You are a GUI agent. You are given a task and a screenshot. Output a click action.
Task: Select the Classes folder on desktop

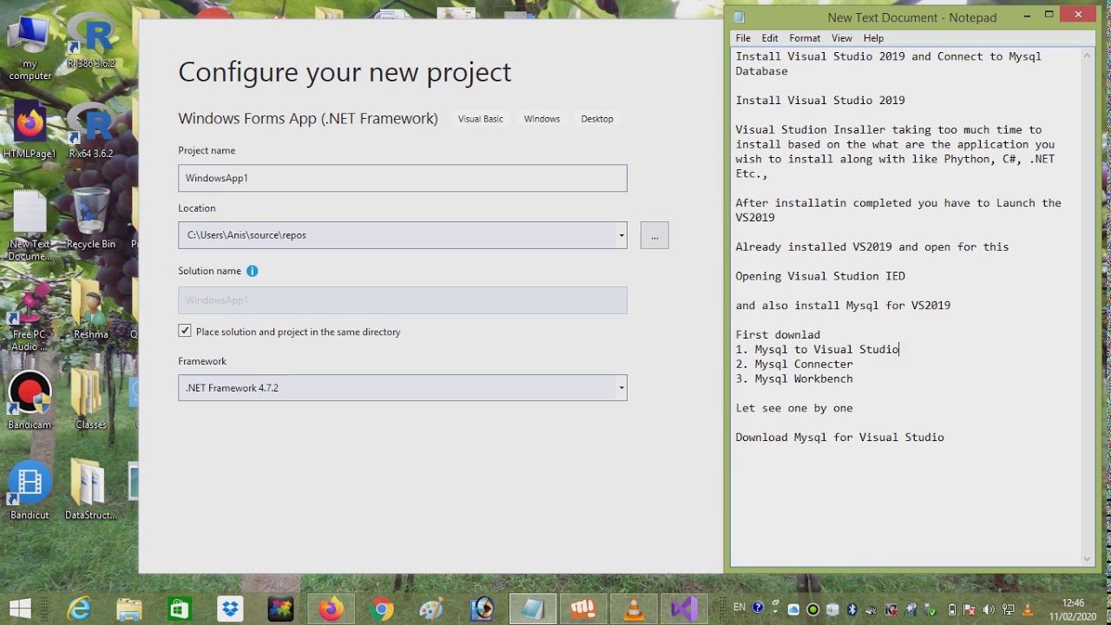91,401
